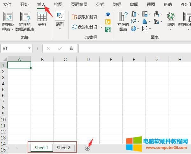Click the Bing Maps add-in icon
This screenshot has height=154, width=191.
point(108,22)
